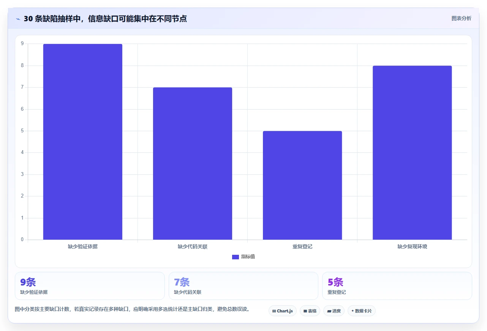Click the footnote text starting 图中分类按主要缺口计数
Screen dimensions: 487x331
click(133, 309)
